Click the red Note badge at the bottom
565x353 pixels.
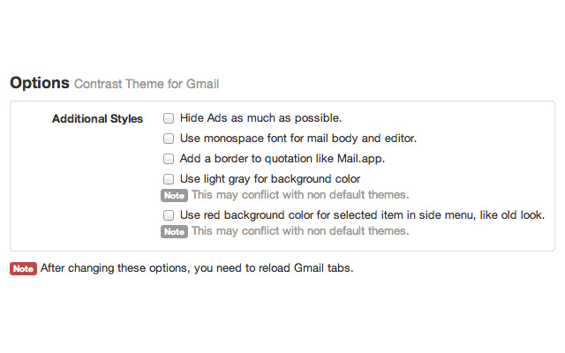(x=23, y=269)
